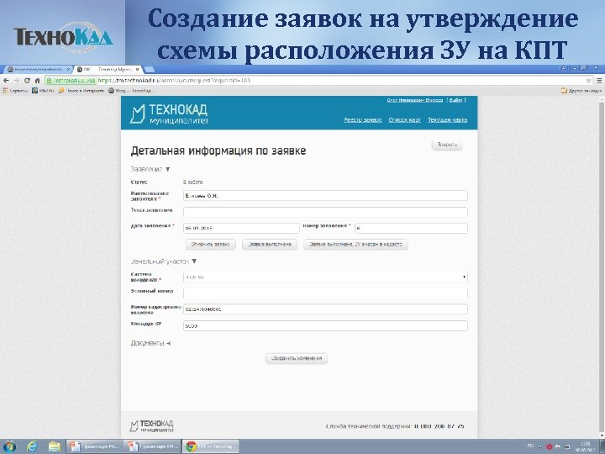Open the Вход — ТехноКад bookmark
Screen dimensions: 605x454
(131, 91)
